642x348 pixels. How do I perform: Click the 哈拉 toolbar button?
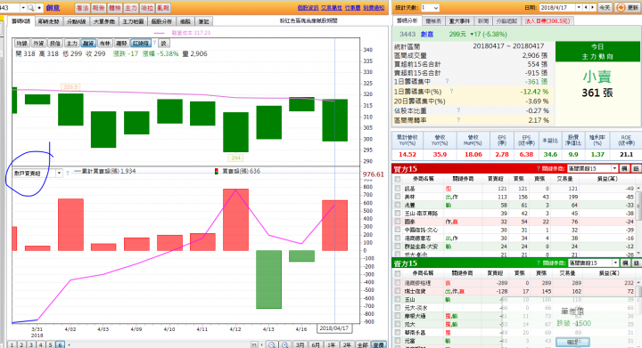147,8
